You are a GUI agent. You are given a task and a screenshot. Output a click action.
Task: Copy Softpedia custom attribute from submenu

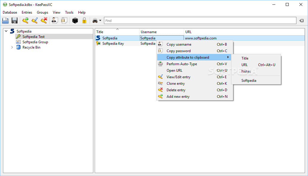(x=256, y=81)
